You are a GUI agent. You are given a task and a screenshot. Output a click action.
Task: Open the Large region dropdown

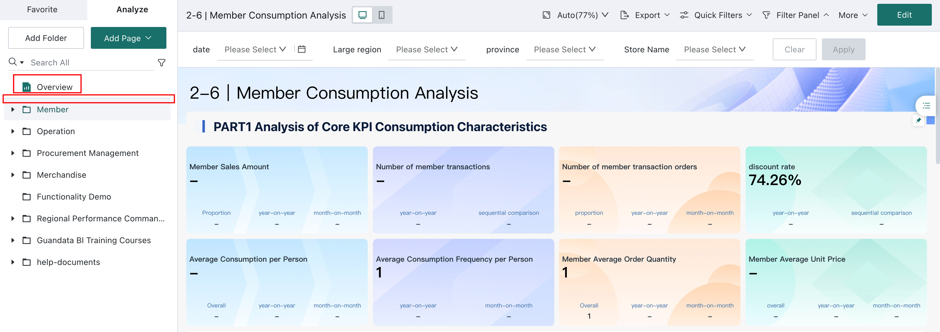(x=427, y=49)
